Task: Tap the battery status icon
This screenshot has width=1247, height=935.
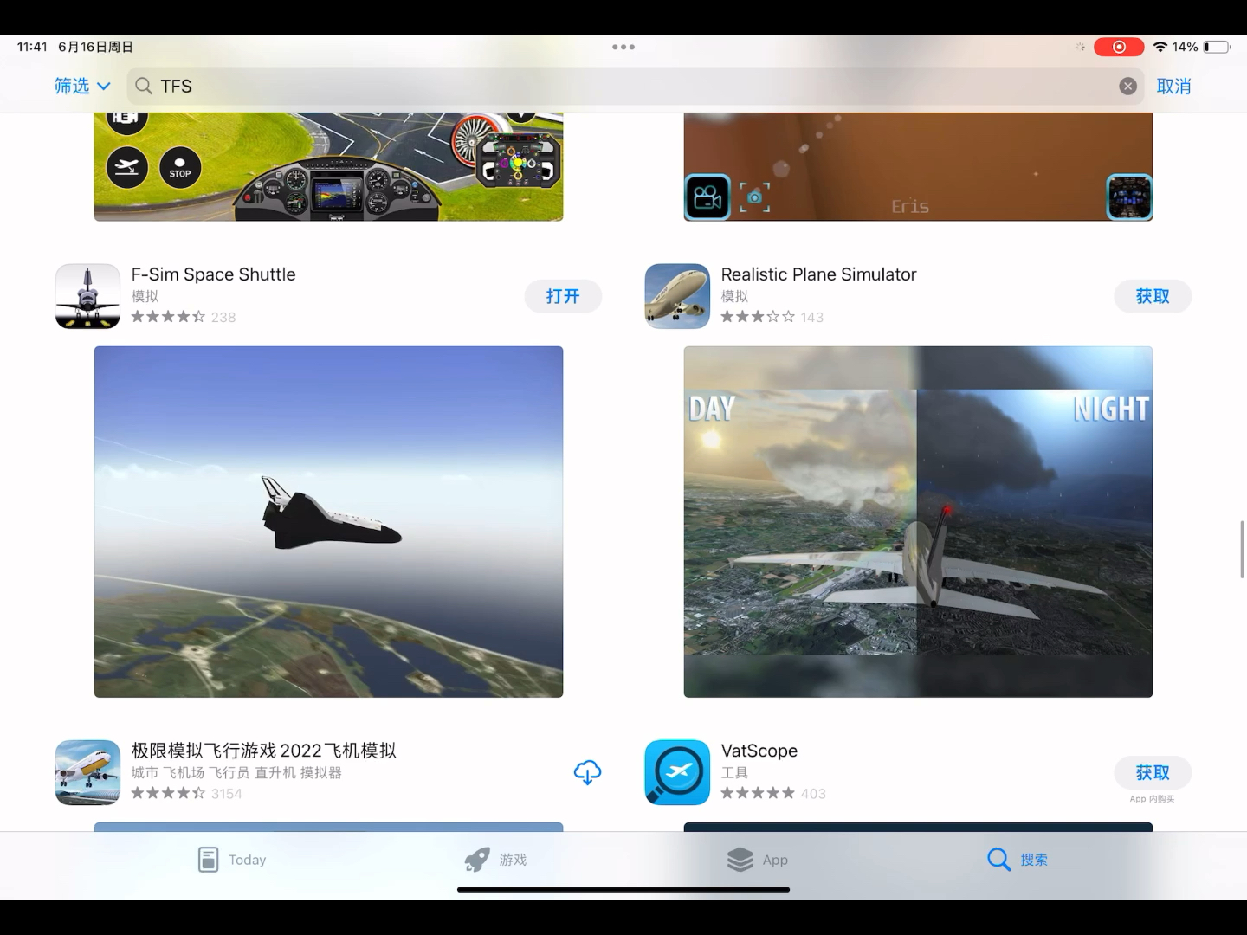Action: [x=1217, y=47]
